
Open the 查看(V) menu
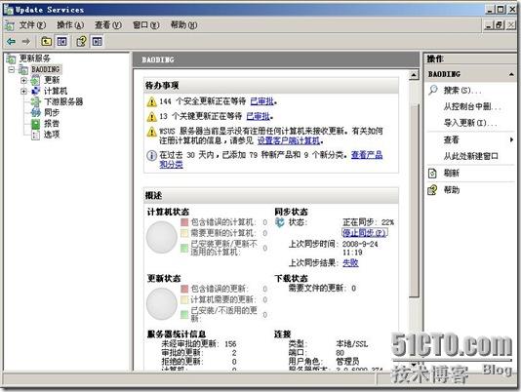108,25
